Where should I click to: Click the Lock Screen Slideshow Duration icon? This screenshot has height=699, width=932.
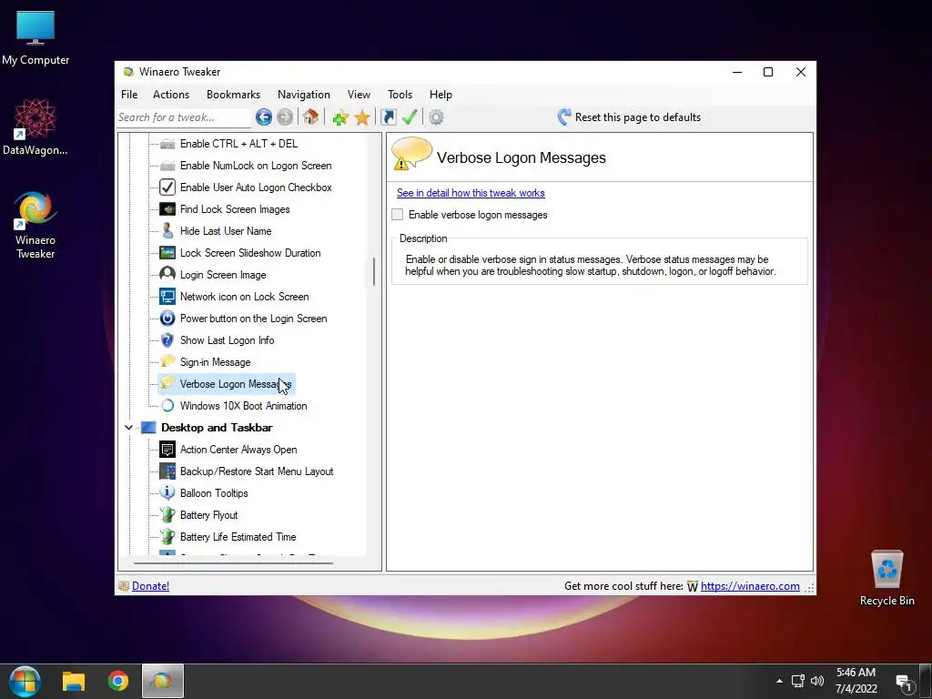tap(167, 253)
